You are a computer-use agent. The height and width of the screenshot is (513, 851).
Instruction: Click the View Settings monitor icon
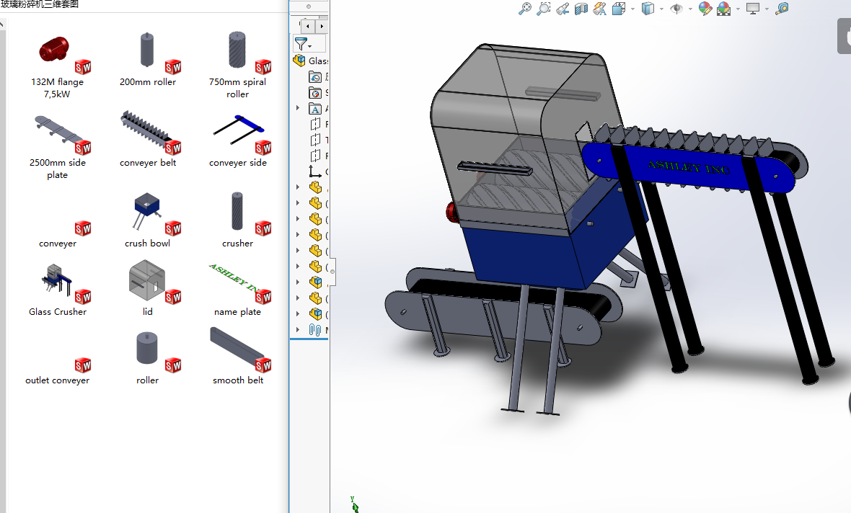pos(753,9)
